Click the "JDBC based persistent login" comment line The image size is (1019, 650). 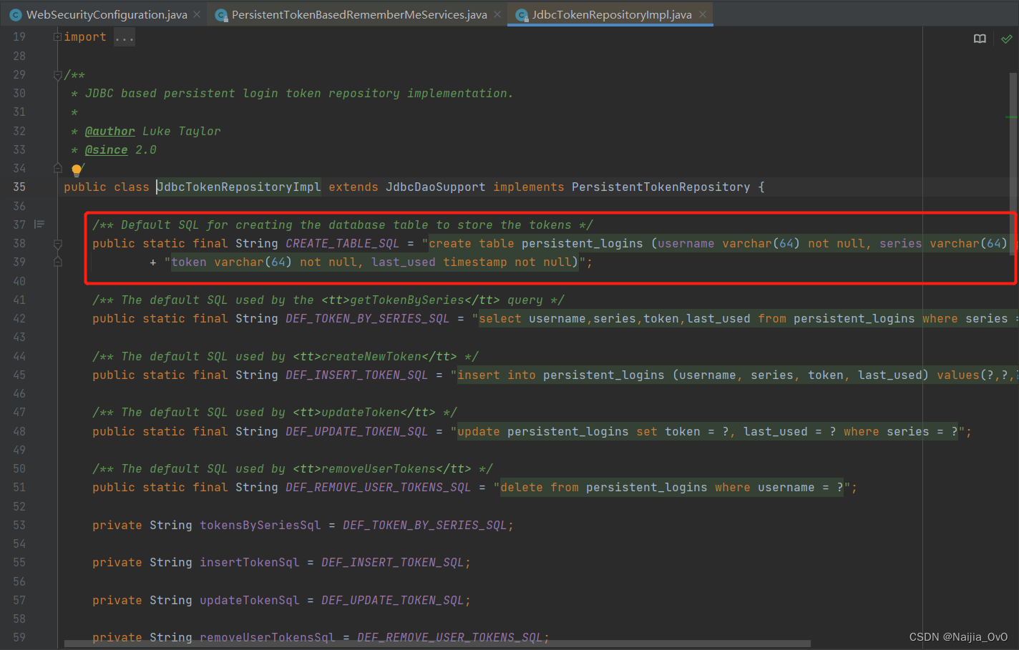pyautogui.click(x=299, y=93)
